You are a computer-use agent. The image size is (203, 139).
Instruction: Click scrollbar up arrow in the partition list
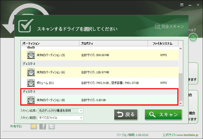click(x=181, y=49)
